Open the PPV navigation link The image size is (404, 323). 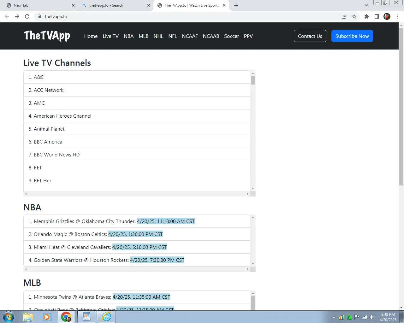(248, 36)
